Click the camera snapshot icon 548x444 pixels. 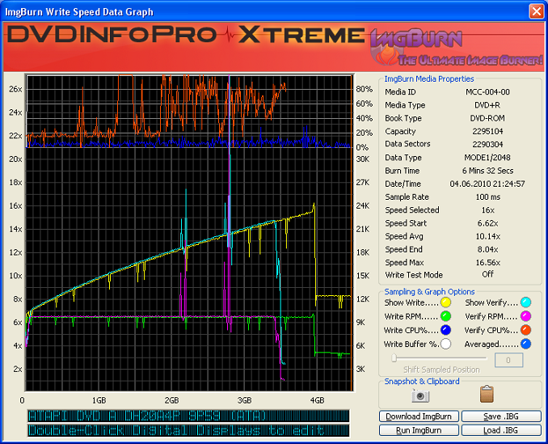click(420, 395)
